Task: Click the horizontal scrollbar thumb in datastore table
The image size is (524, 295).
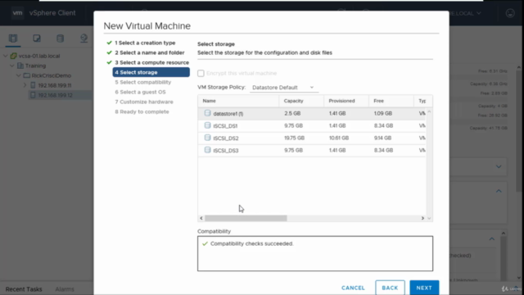Action: point(246,218)
